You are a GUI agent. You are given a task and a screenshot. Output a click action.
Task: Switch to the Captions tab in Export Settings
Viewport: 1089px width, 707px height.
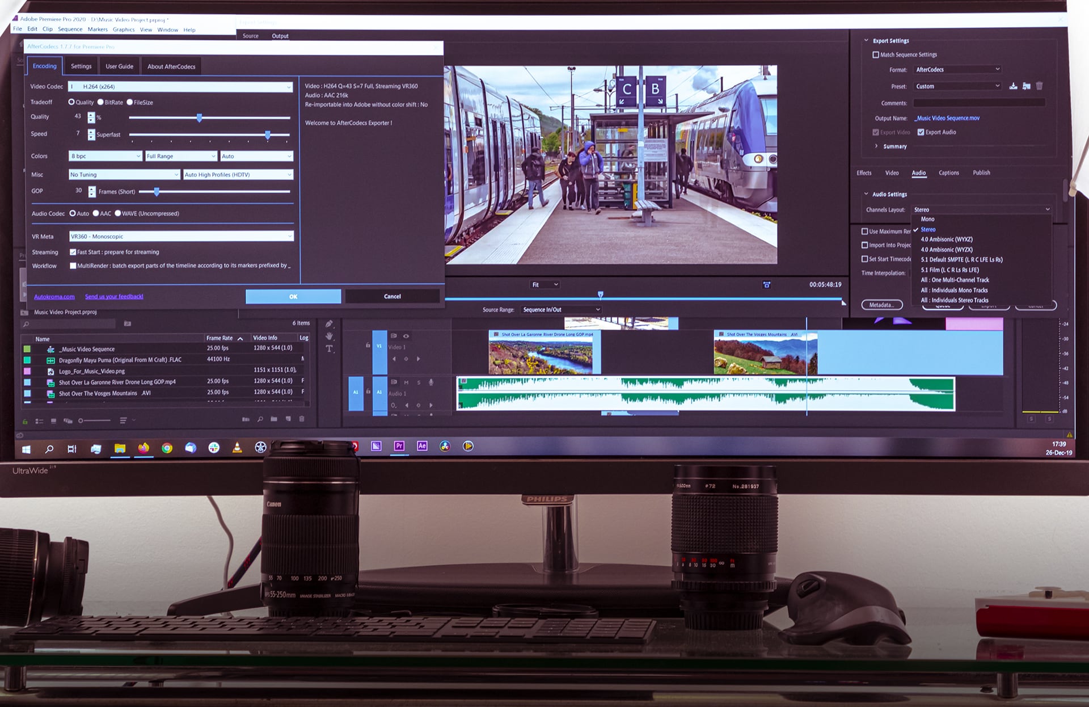click(x=949, y=172)
